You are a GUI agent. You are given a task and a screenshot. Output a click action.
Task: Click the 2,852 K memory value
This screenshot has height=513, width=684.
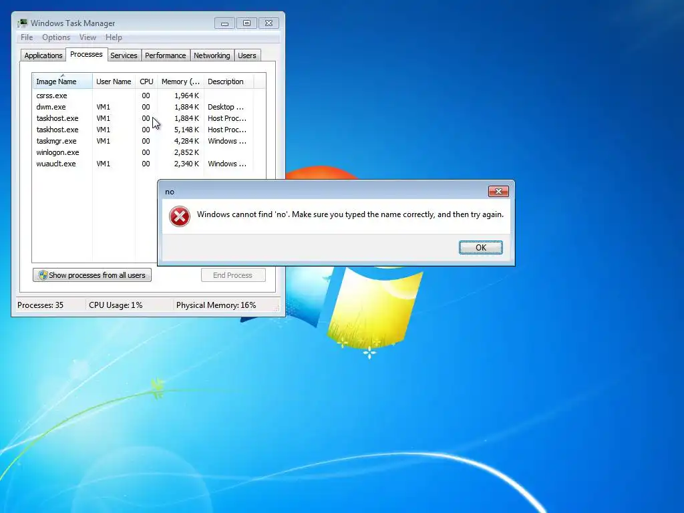point(186,152)
